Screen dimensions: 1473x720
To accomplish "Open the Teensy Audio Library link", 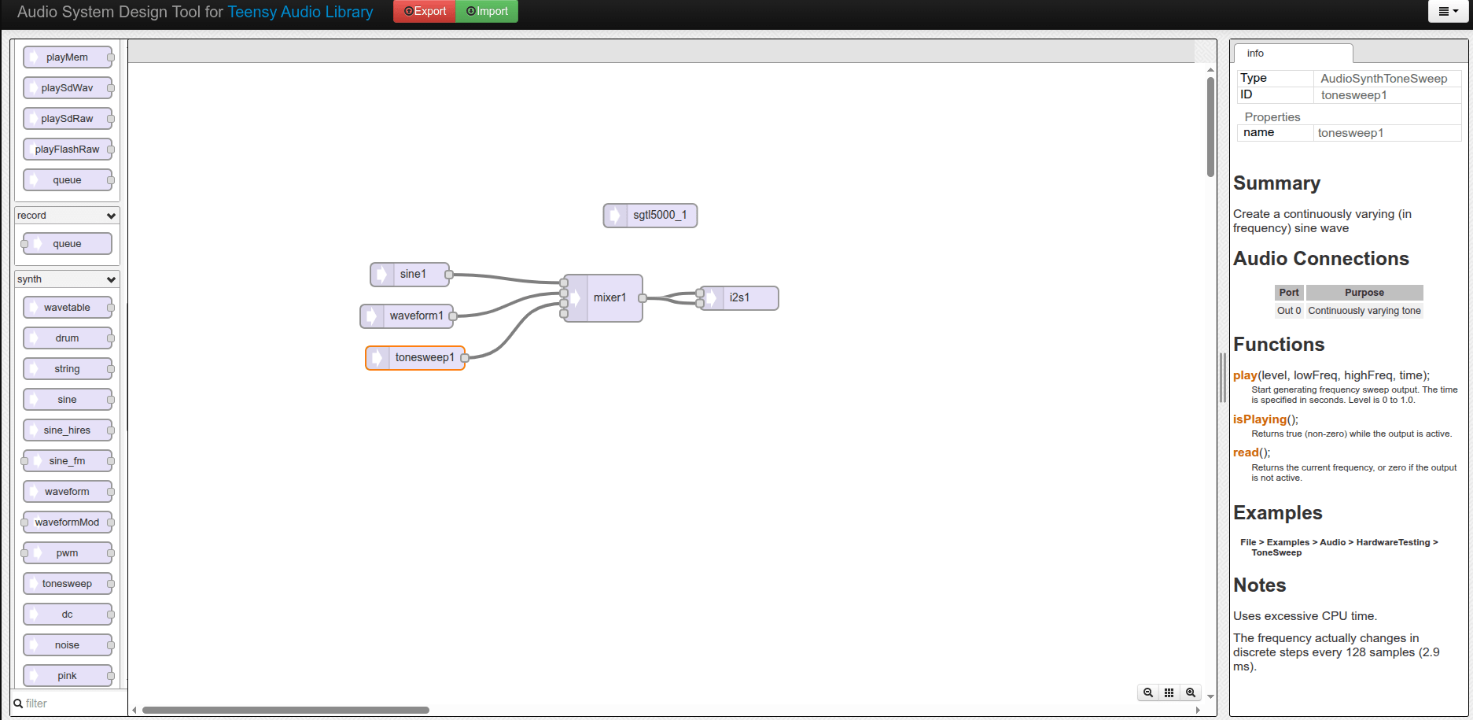I will [x=300, y=12].
